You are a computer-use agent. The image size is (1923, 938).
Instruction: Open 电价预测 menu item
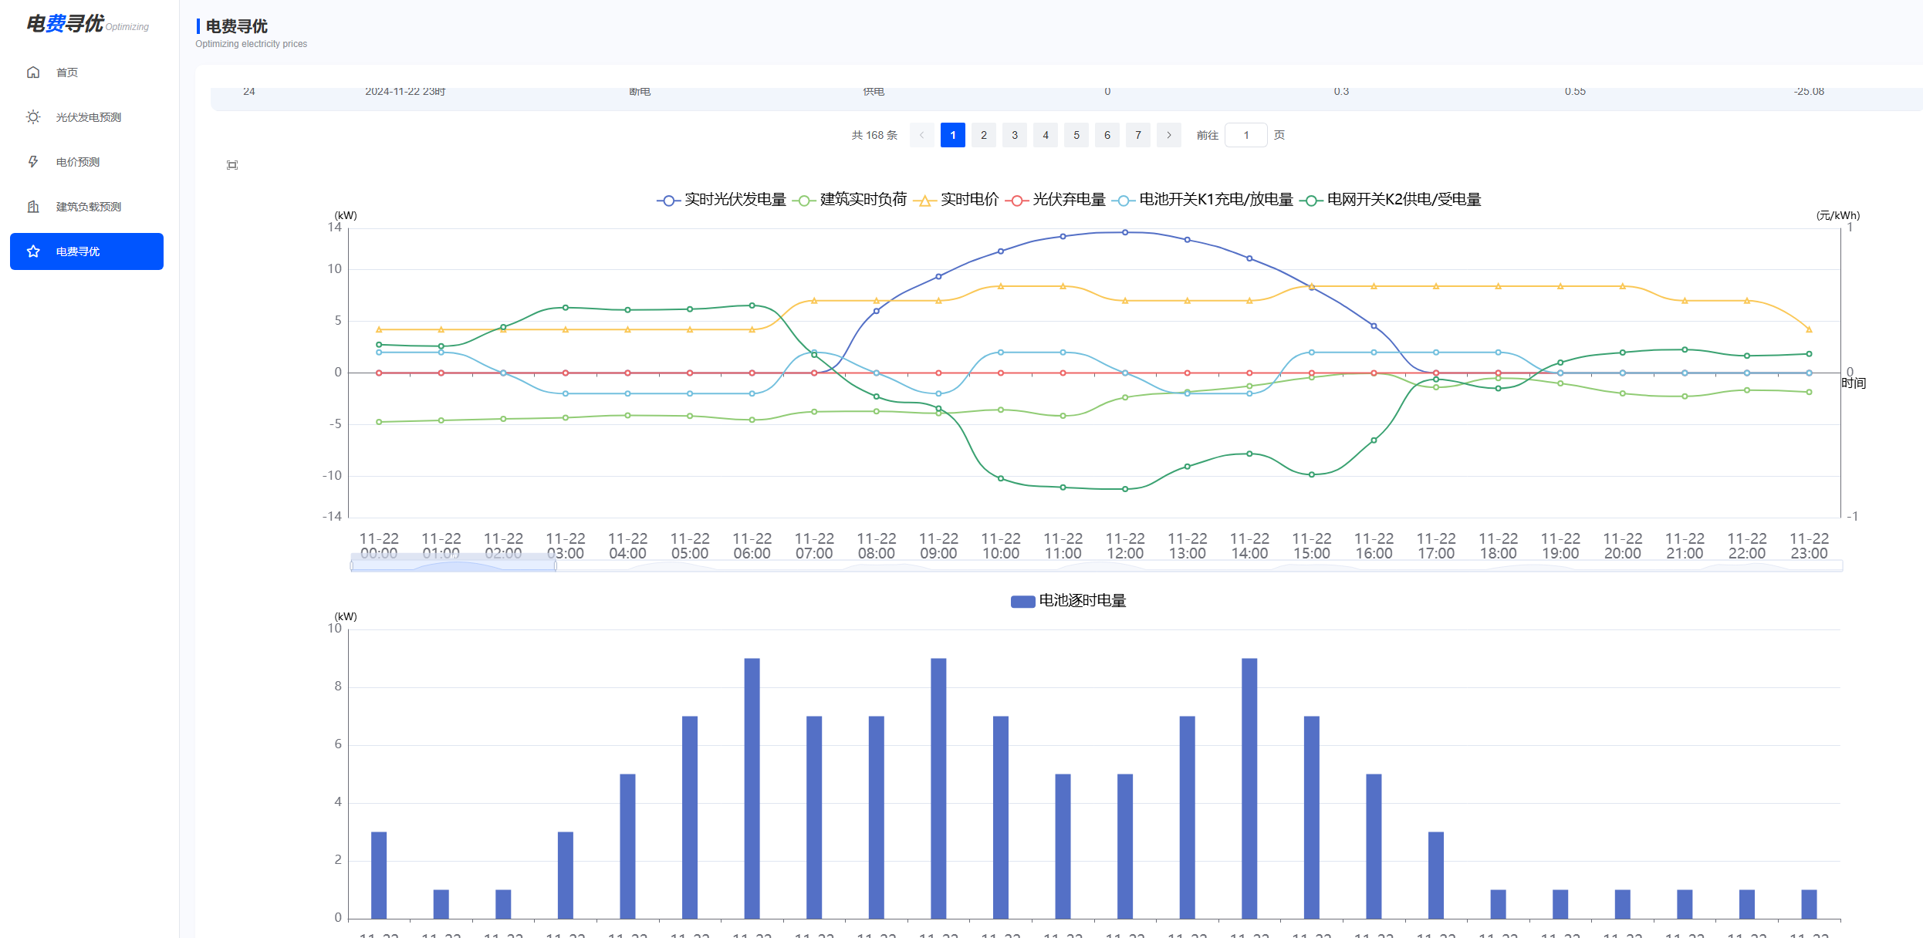click(x=86, y=162)
